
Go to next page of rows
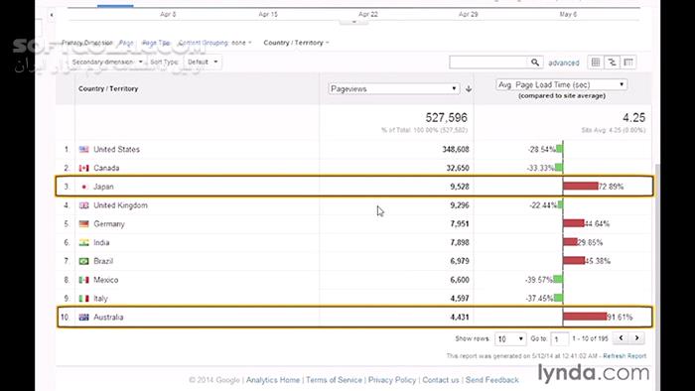(x=636, y=338)
